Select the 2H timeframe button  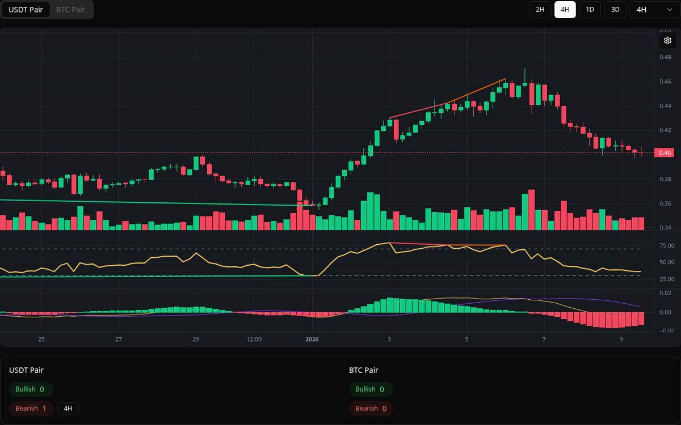point(540,10)
